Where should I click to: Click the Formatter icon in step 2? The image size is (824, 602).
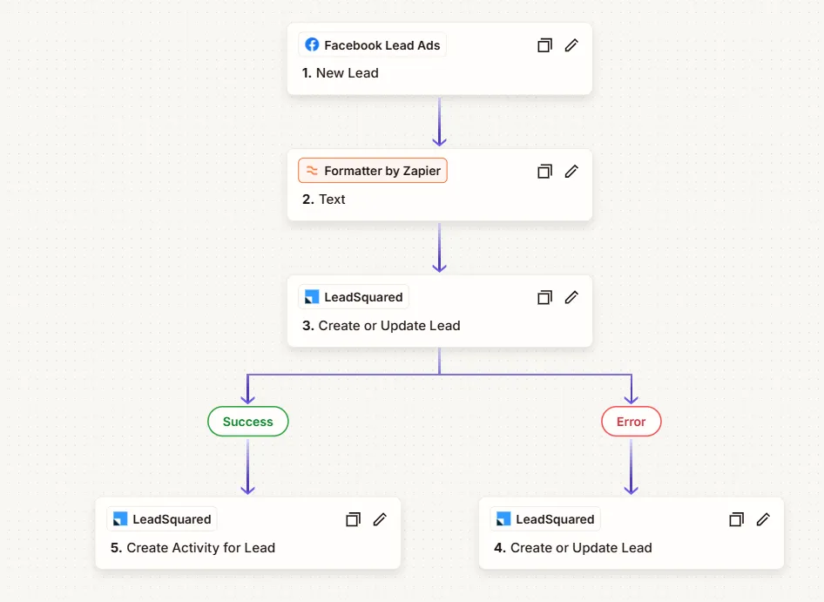click(312, 171)
